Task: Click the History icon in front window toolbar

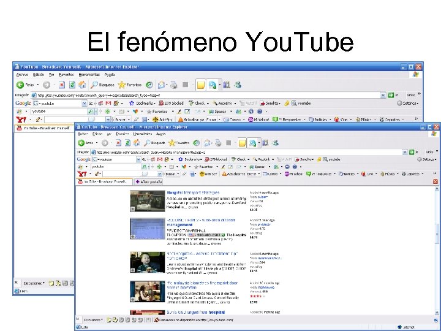Action: [197, 143]
